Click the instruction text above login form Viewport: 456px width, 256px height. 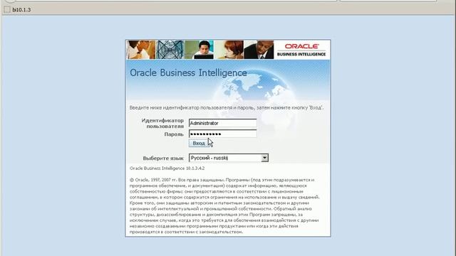coord(227,107)
